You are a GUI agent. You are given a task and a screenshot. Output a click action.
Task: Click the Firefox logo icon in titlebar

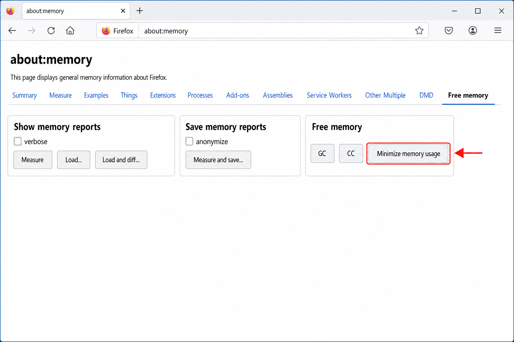(x=10, y=11)
